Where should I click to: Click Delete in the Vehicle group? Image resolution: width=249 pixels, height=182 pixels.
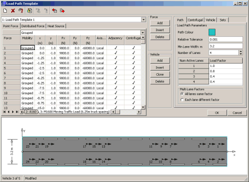coord(160,82)
